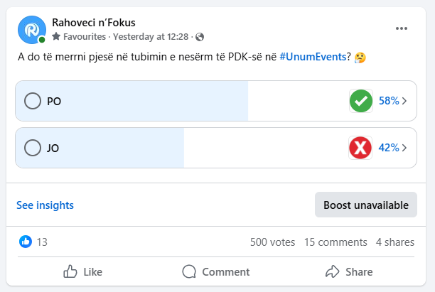Click the Rahoveci n'Fokus profile picture
The image size is (435, 292).
click(x=32, y=30)
